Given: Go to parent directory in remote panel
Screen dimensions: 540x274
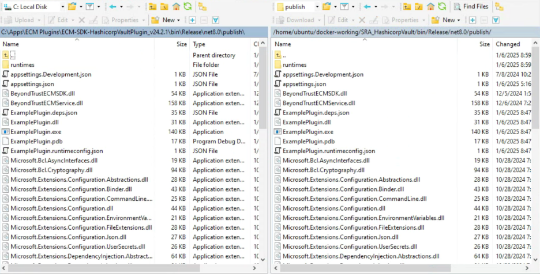Looking at the screenshot, I should [x=407, y=6].
